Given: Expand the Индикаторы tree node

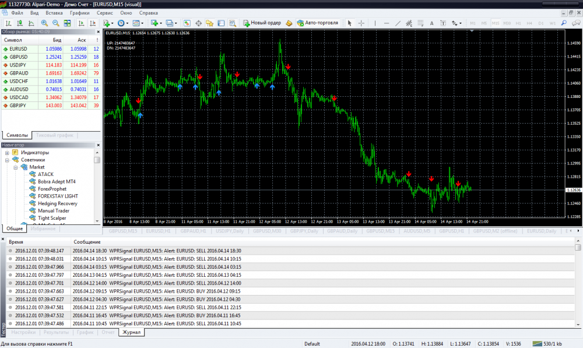Looking at the screenshot, I should pos(7,153).
